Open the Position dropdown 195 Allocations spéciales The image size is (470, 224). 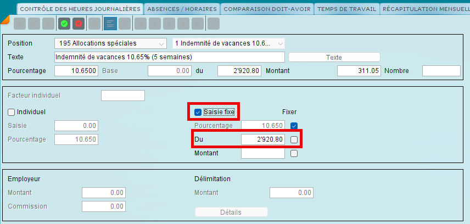pyautogui.click(x=110, y=43)
